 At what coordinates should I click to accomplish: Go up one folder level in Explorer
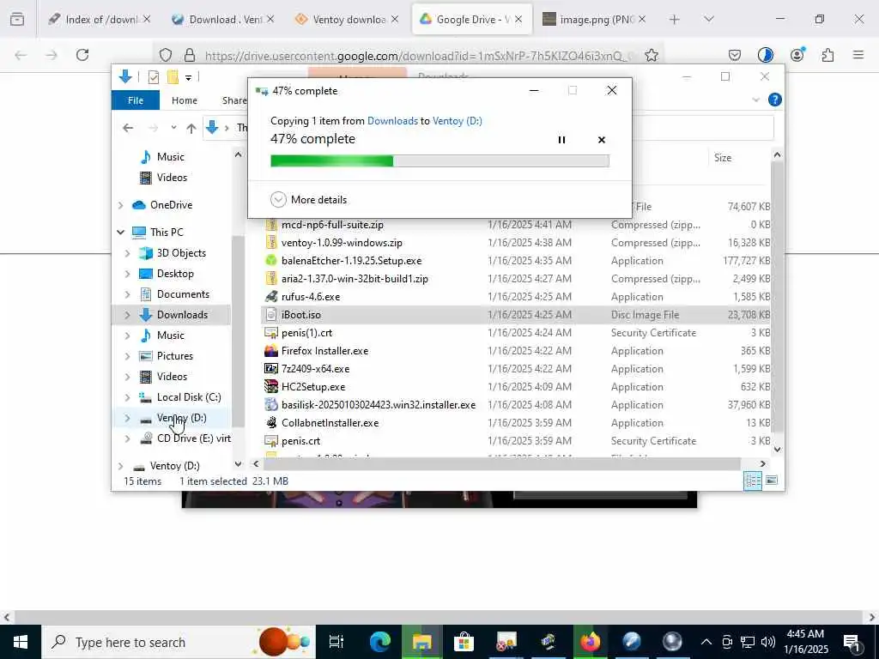pos(191,129)
